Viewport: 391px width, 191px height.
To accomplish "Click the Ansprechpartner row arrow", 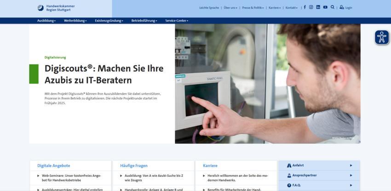I will 351,175.
